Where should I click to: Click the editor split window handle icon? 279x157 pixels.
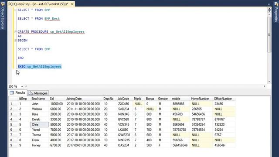click(269, 10)
